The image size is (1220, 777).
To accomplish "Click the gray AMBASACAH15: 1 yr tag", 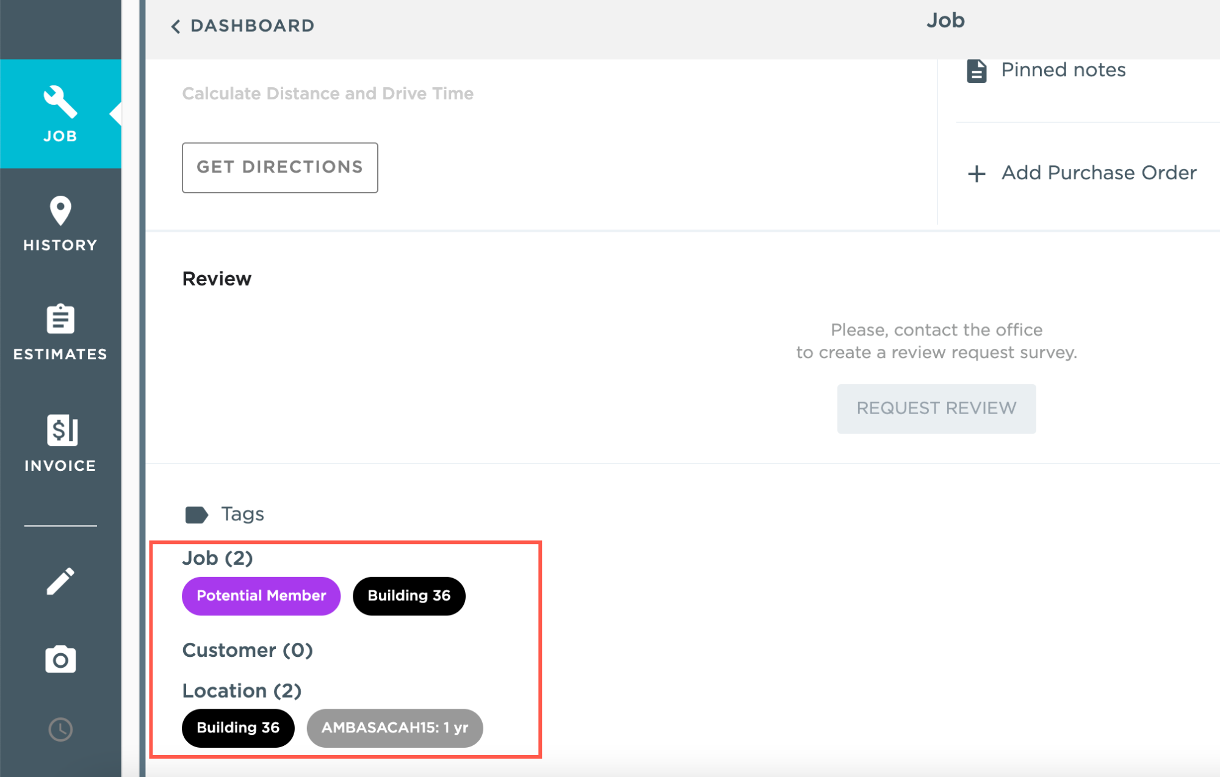I will 394,728.
